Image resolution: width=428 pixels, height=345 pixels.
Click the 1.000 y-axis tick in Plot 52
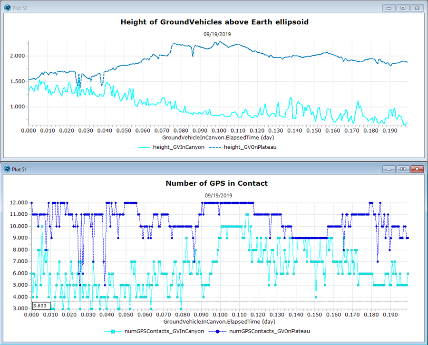(18, 107)
